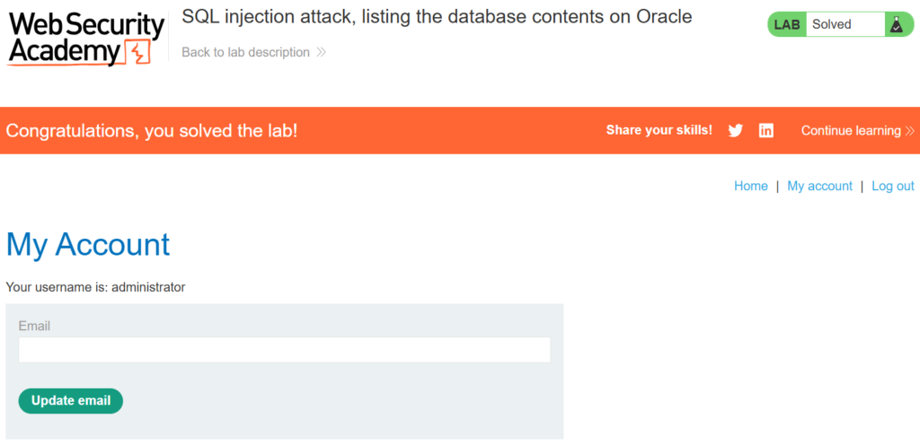The width and height of the screenshot is (920, 445).
Task: Click chevrons beside Continue learning
Action: 910,131
